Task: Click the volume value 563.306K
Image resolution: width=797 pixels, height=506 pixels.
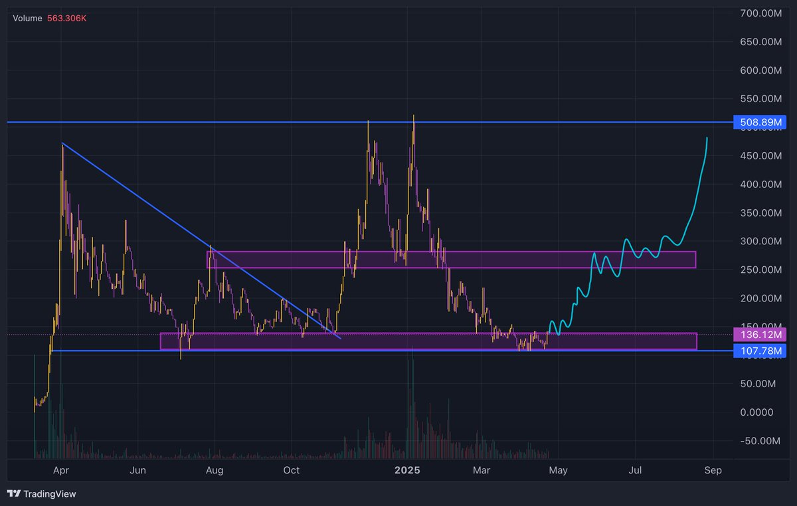Action: tap(65, 19)
